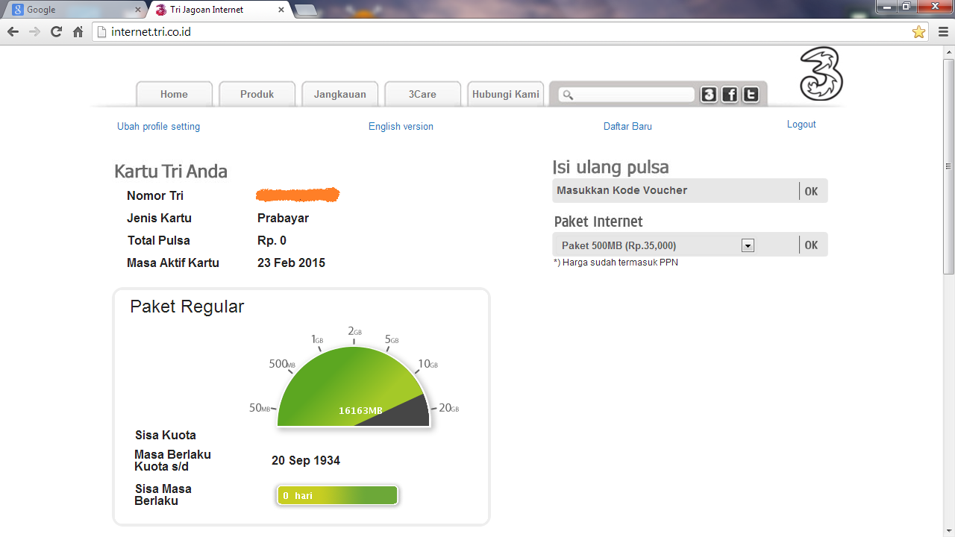Image resolution: width=955 pixels, height=537 pixels.
Task: Confirm Paket Internet with OK button
Action: tap(811, 245)
